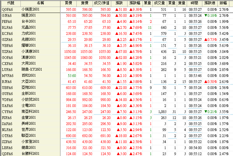Click the 時間 column header
The image size is (233, 156).
pyautogui.click(x=195, y=3)
